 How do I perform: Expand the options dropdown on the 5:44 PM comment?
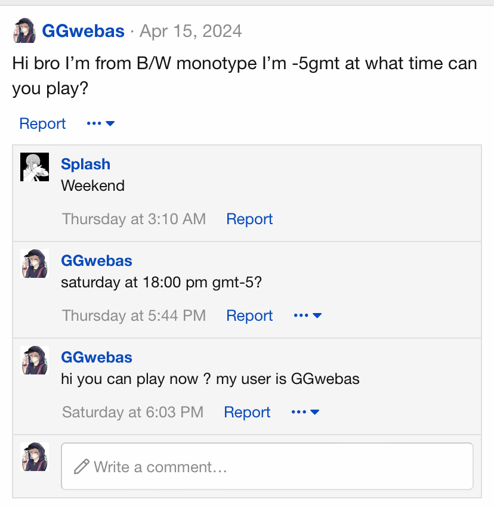[308, 315]
